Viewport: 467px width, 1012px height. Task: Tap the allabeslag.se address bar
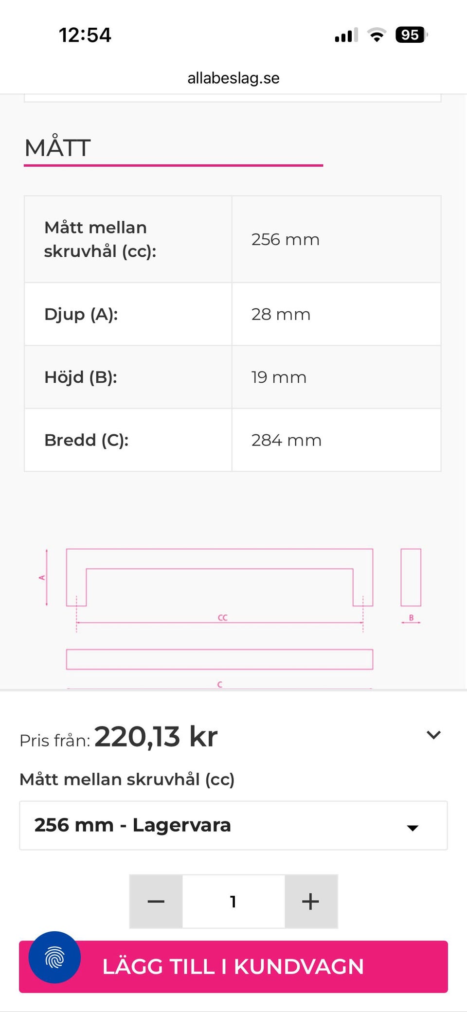(x=233, y=78)
